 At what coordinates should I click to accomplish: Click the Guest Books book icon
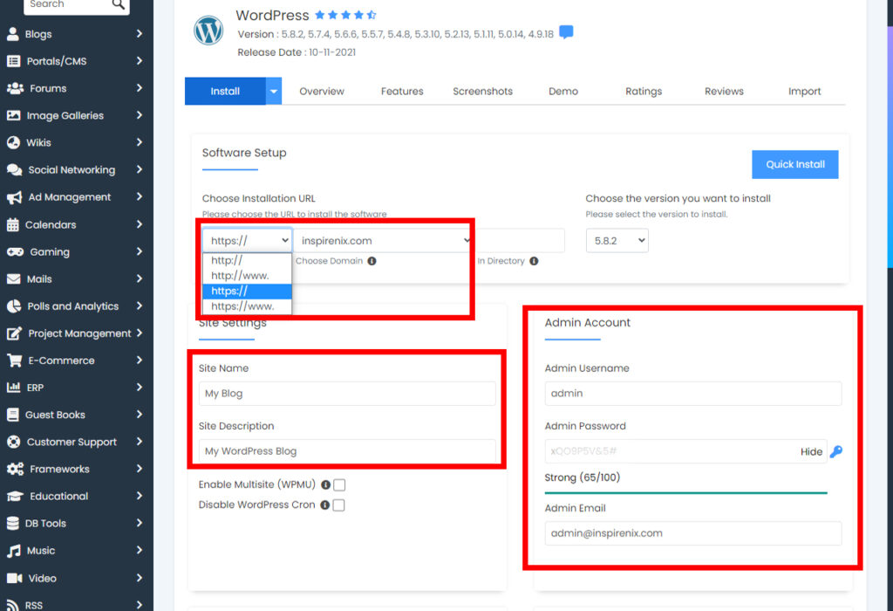pos(12,415)
